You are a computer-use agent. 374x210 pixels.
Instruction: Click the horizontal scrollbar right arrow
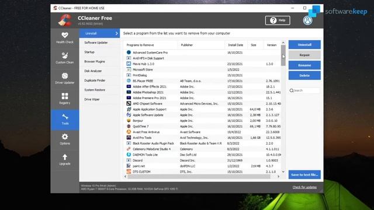pos(278,176)
